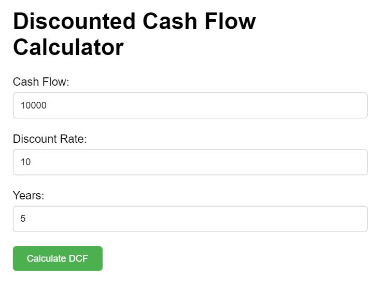Place cursor on the 10000 value
The width and height of the screenshot is (380, 284).
click(34, 105)
